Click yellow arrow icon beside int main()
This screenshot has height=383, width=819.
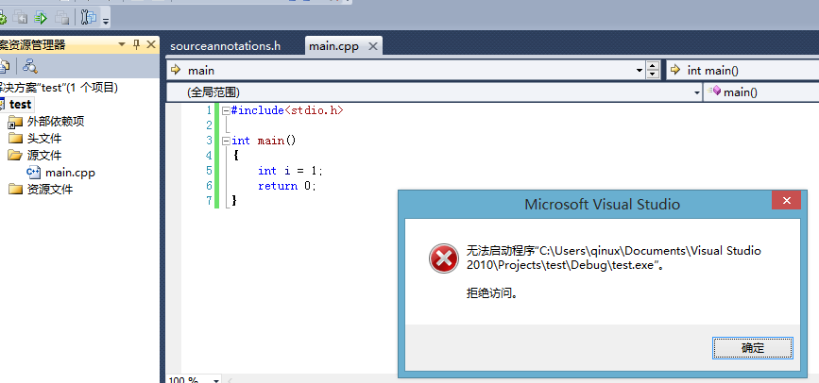[x=675, y=70]
